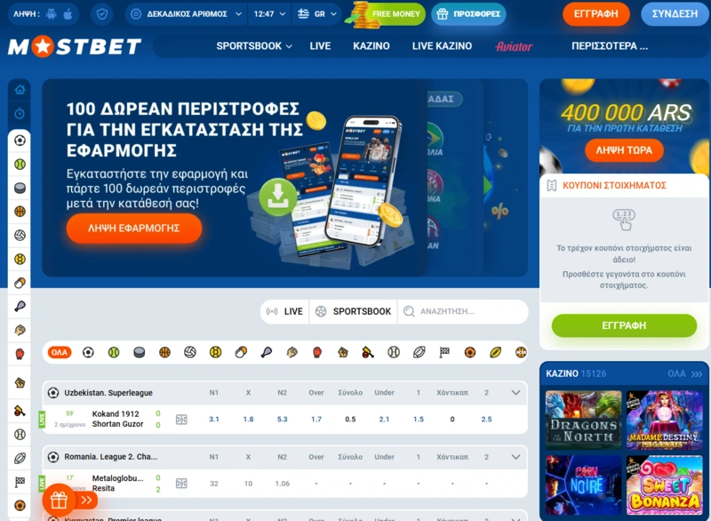
Task: Toggle the LIVE events filter
Action: (284, 311)
